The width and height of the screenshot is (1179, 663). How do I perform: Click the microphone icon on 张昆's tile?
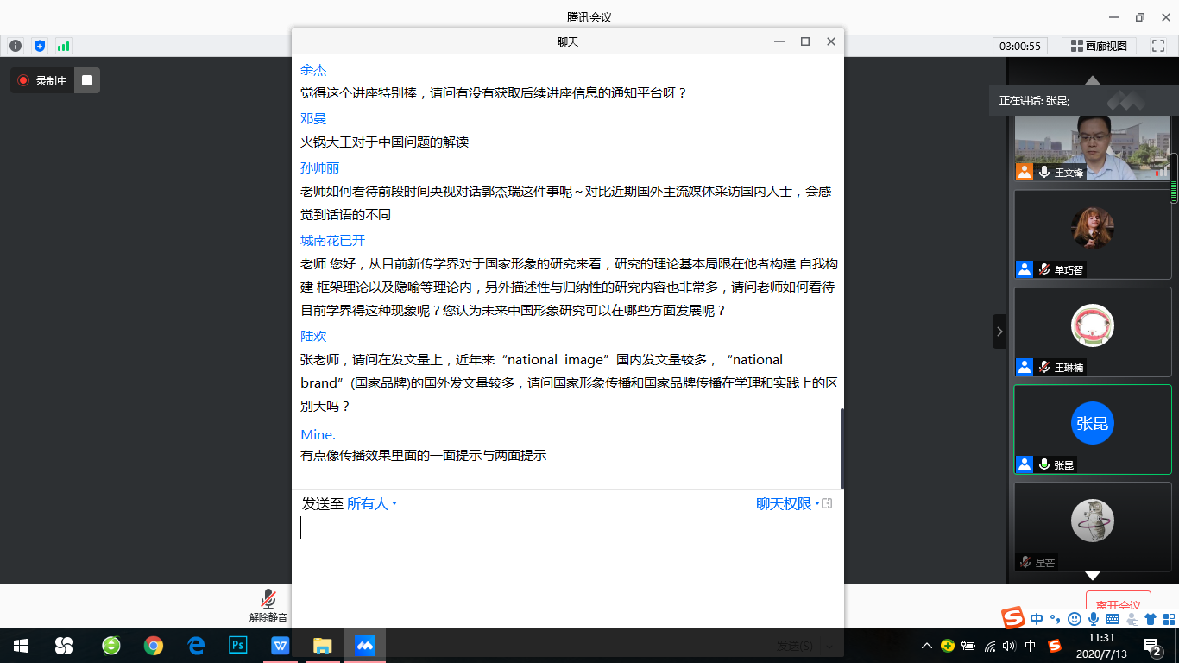(1044, 464)
